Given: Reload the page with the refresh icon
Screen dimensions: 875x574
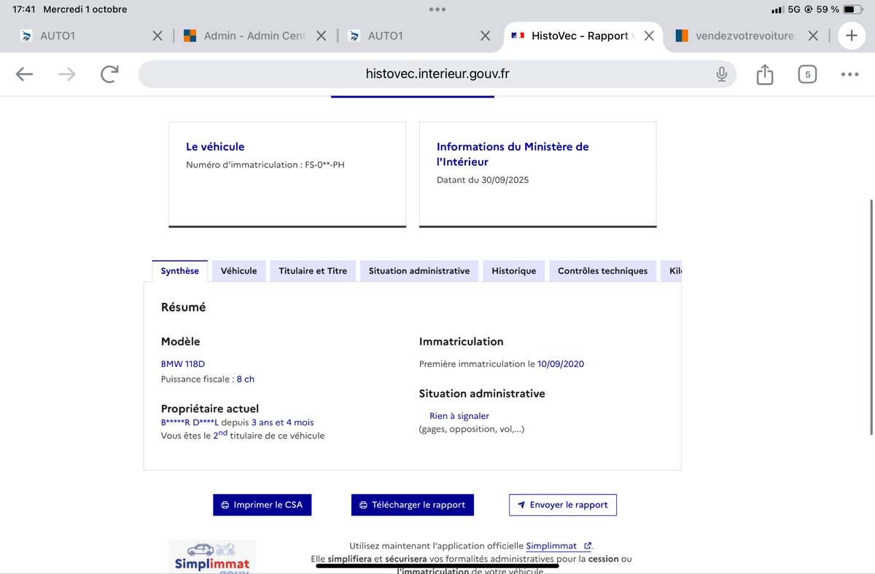Looking at the screenshot, I should (109, 74).
